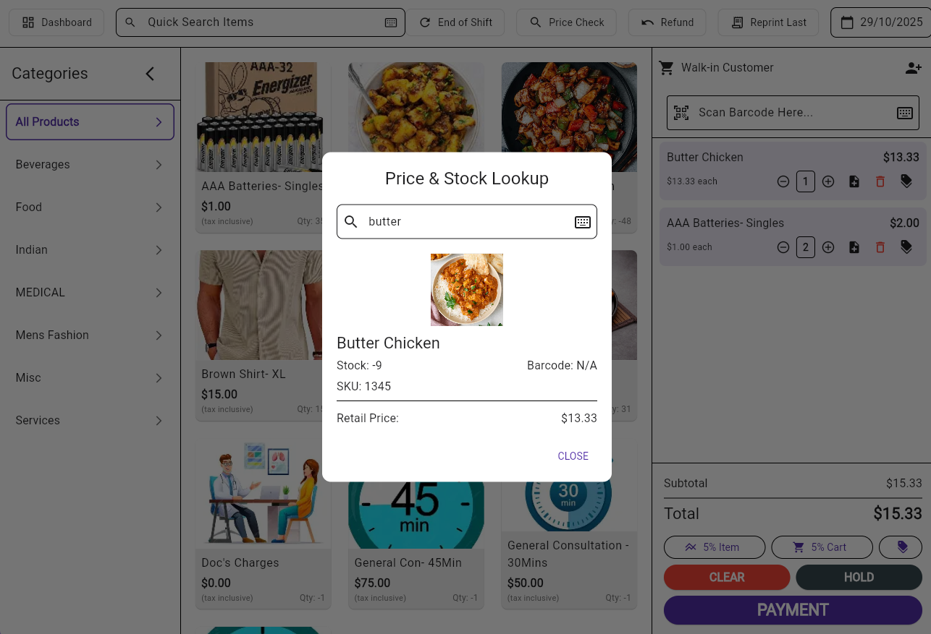Click keyboard icon in Scan Barcode field
Image resolution: width=931 pixels, height=634 pixels.
pos(904,113)
